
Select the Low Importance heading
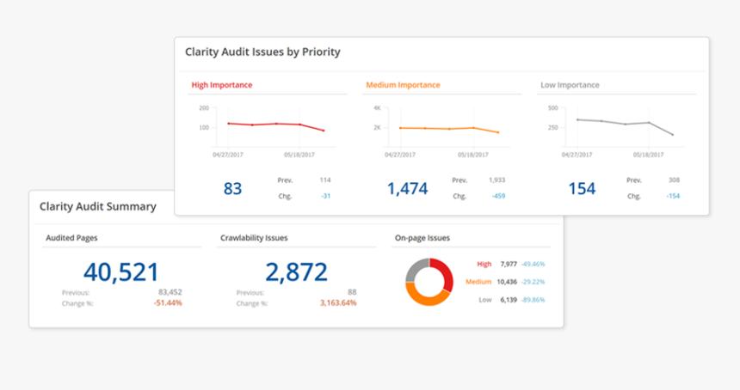570,85
